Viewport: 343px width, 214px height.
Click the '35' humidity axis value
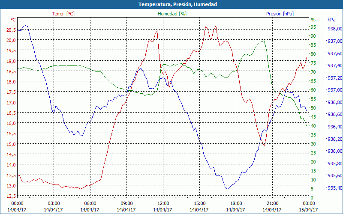(x=313, y=135)
